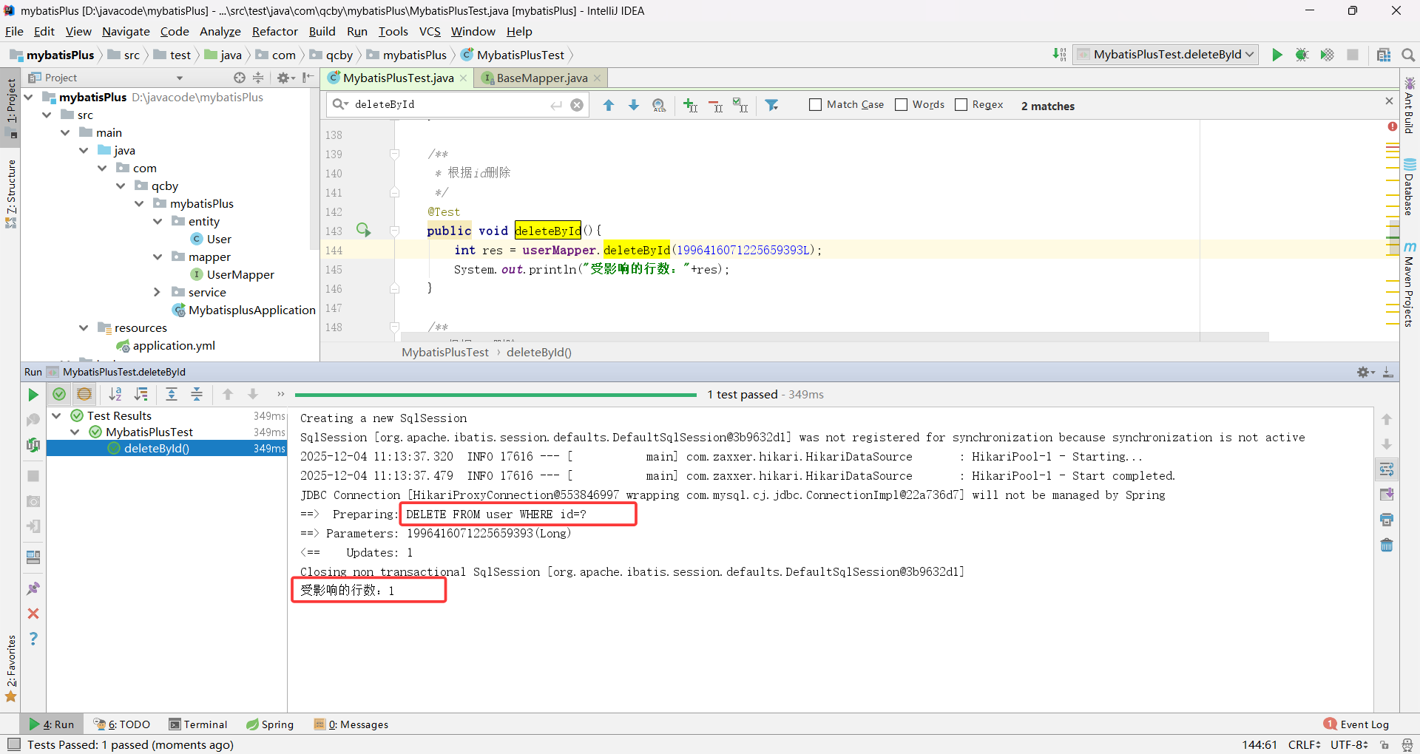1420x754 pixels.
Task: Rerun tests with green play in Run panel
Action: (x=33, y=395)
